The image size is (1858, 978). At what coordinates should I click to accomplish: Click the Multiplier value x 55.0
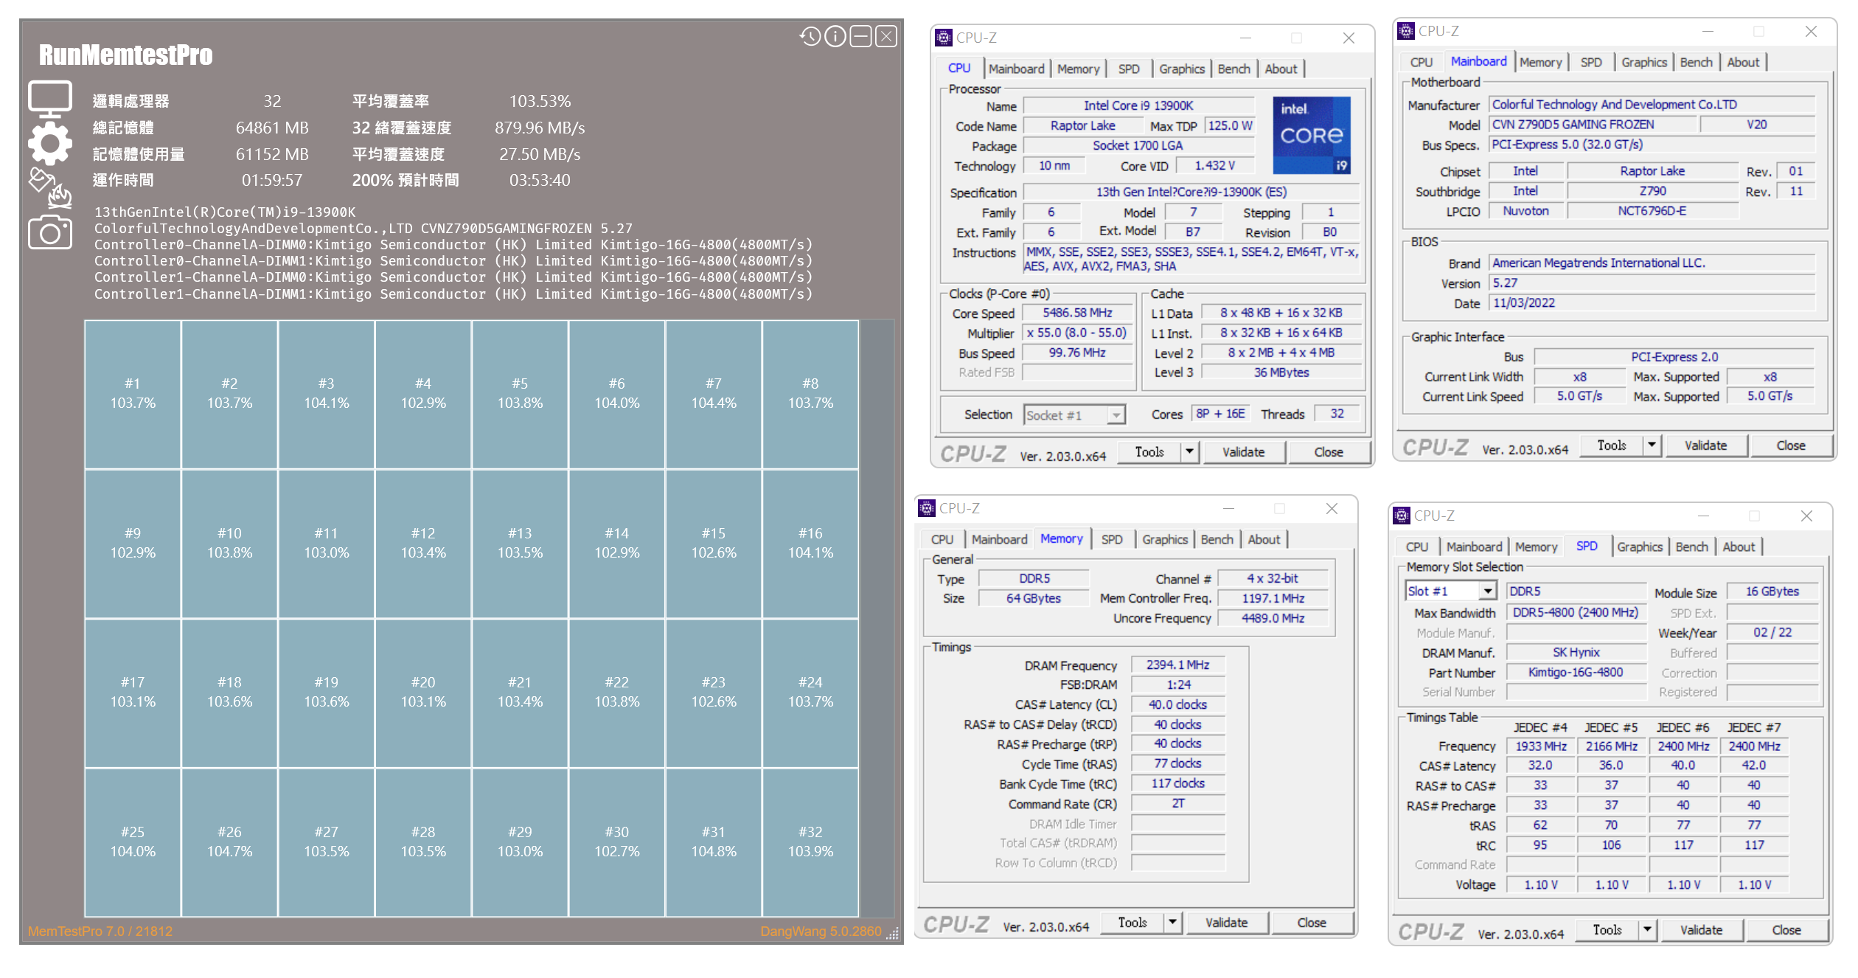(x=1077, y=333)
